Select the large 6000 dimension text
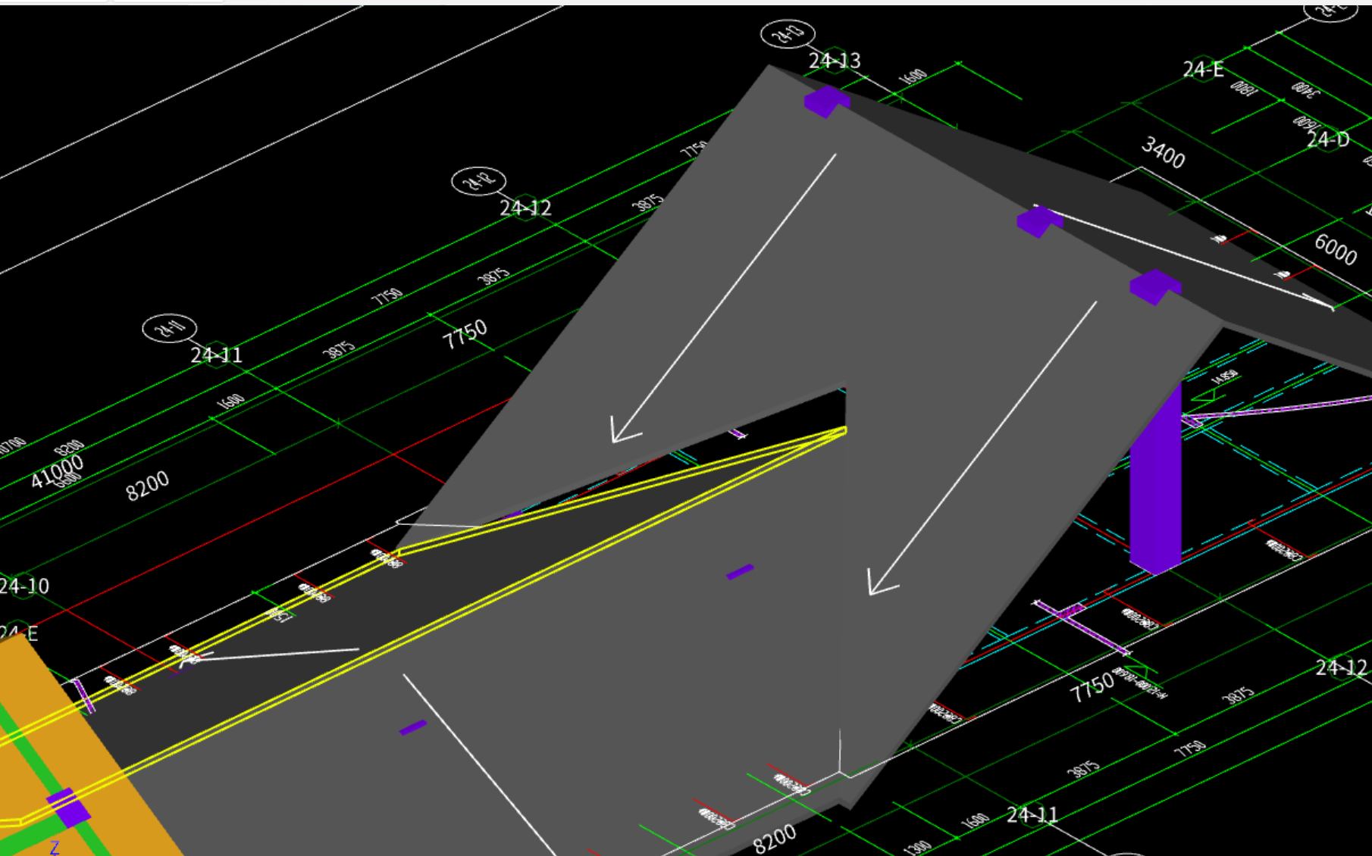This screenshot has width=1372, height=856. 1336,249
